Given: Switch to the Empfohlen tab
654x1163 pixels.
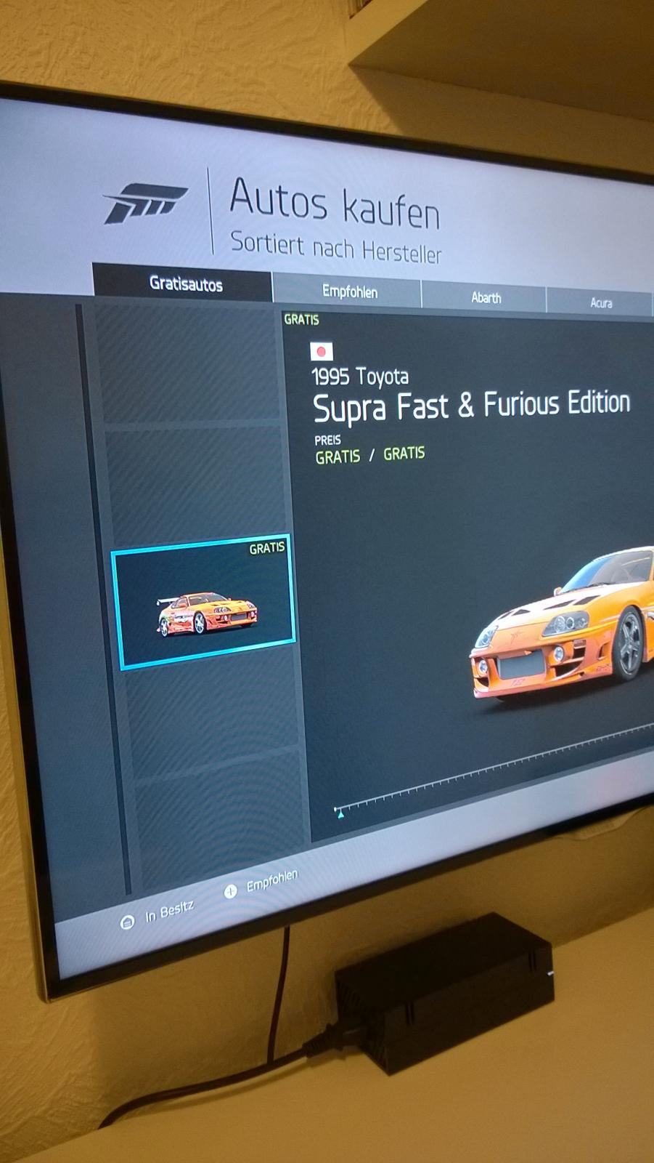Looking at the screenshot, I should (348, 291).
